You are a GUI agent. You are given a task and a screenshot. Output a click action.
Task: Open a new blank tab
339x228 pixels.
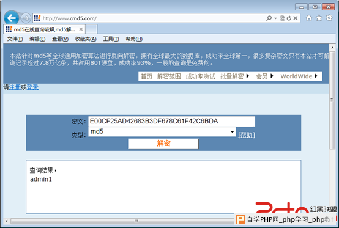(x=91, y=29)
